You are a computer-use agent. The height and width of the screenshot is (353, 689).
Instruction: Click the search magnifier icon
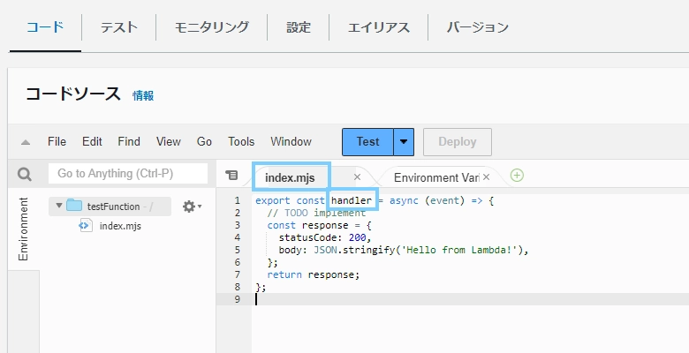pos(25,175)
